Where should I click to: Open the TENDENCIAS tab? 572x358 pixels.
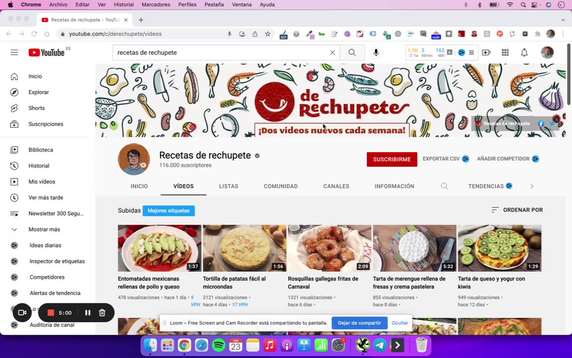coord(490,186)
